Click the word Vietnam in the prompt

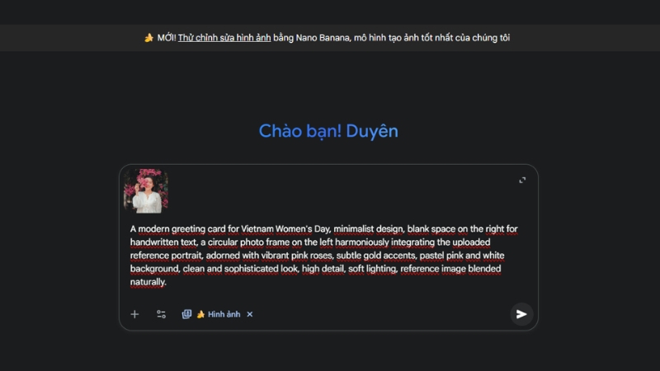pos(257,229)
